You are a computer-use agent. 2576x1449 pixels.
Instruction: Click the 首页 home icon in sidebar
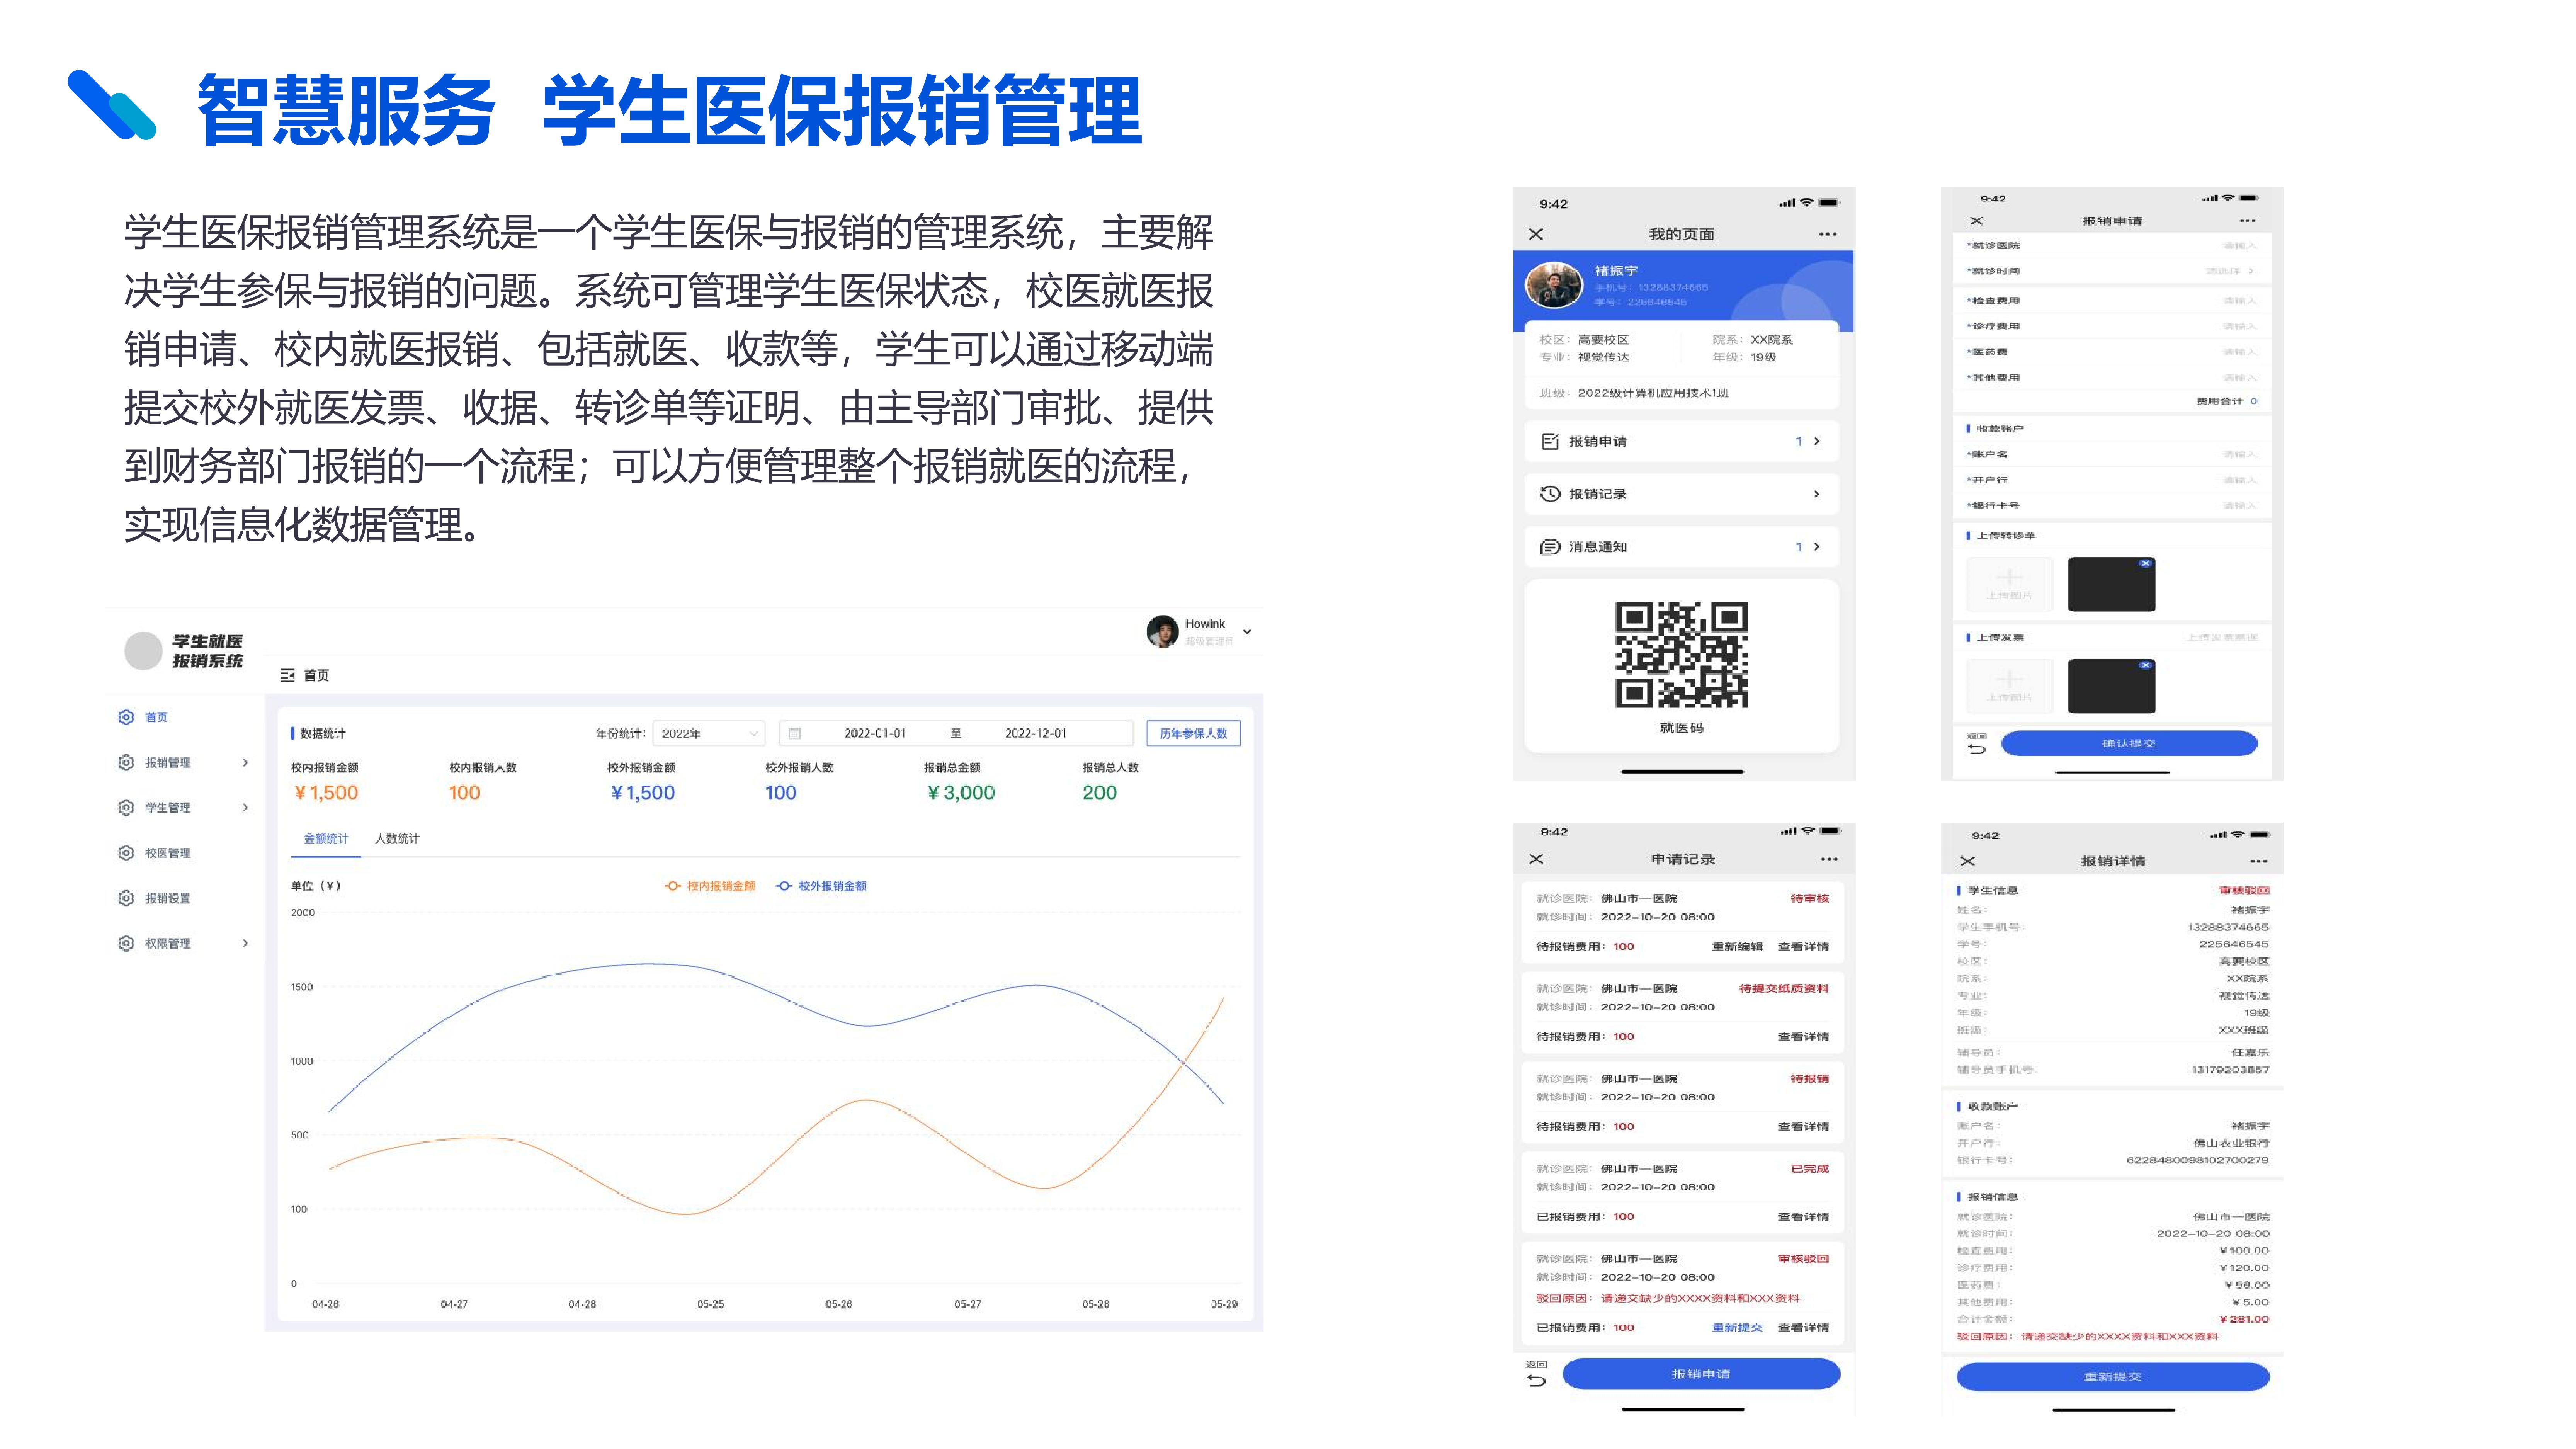pos(126,717)
